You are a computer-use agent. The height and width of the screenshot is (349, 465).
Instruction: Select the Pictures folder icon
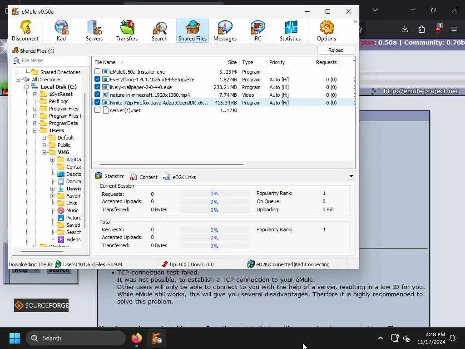click(61, 218)
